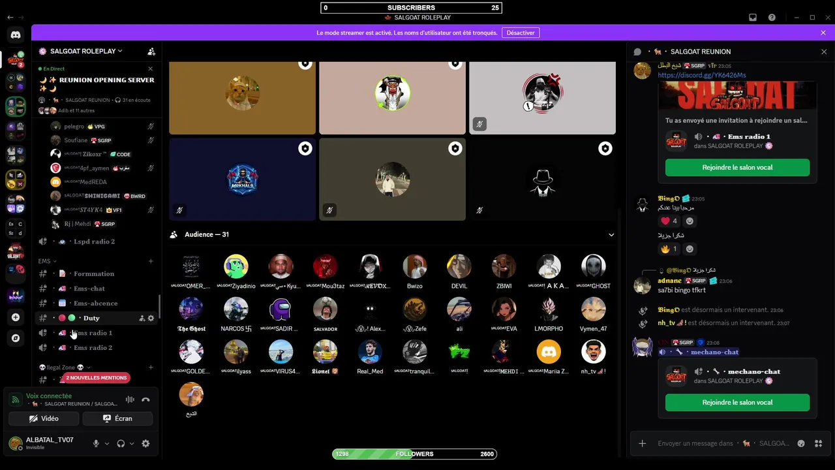The image size is (835, 470).
Task: Join the Lspd radio 2 voice channel
Action: (97, 242)
